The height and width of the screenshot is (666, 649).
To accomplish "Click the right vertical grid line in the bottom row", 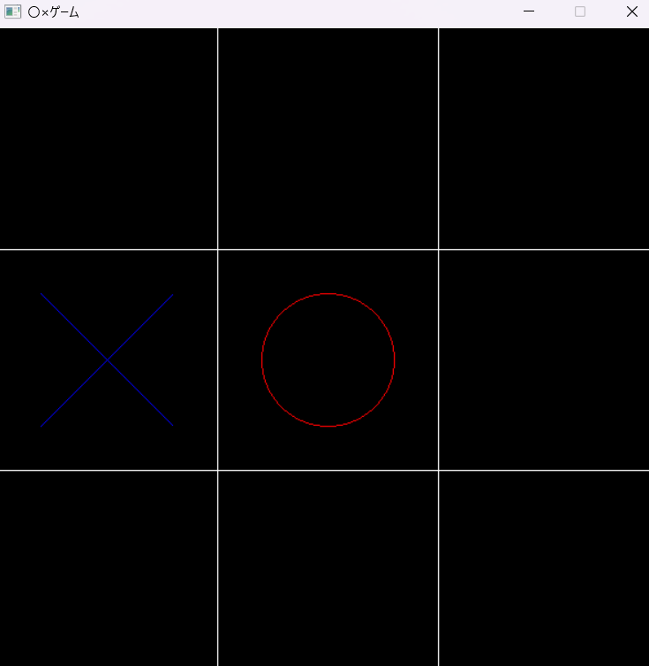I will (x=438, y=568).
